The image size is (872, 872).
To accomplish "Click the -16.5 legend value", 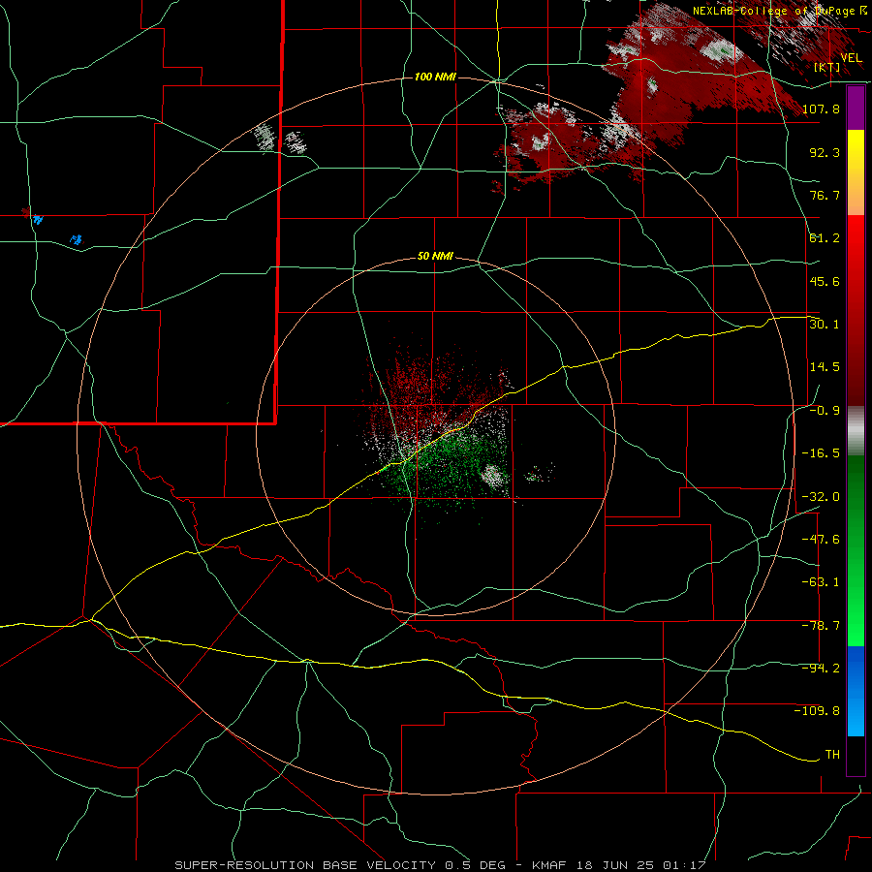I will click(821, 453).
